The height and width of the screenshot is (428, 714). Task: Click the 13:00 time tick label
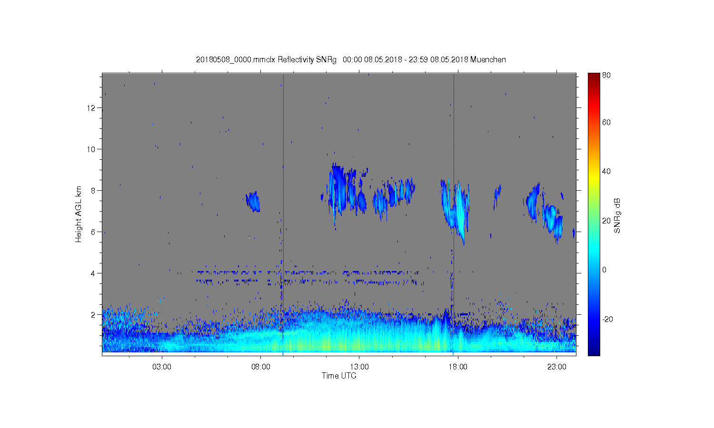pyautogui.click(x=359, y=367)
